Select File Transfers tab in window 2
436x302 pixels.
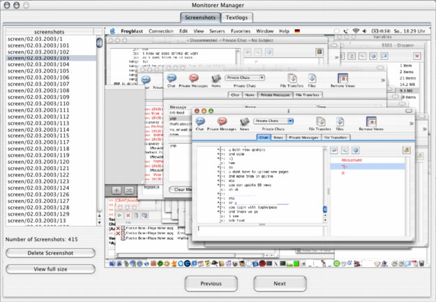[x=336, y=137]
